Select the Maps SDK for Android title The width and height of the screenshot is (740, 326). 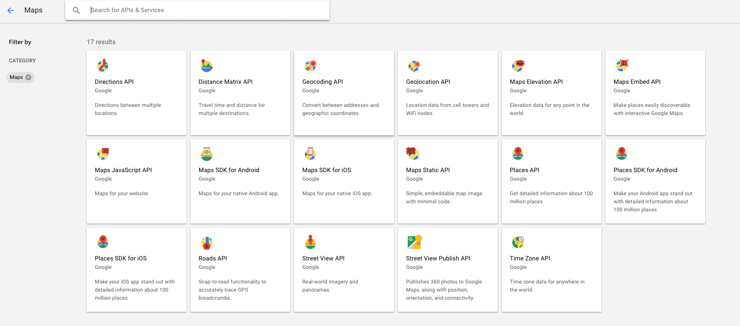(229, 170)
